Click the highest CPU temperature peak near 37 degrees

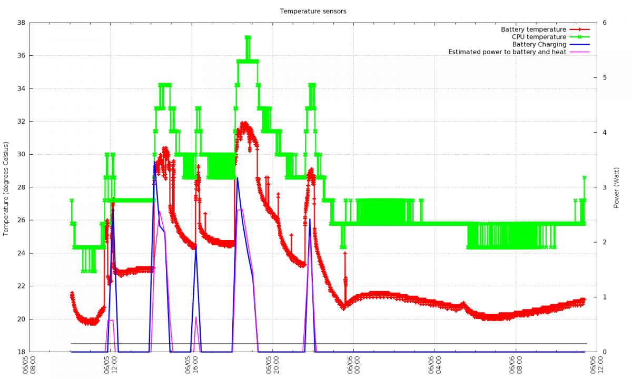click(x=248, y=38)
